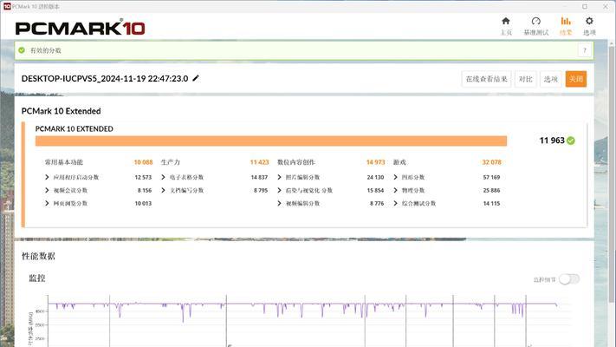The width and height of the screenshot is (616, 347).
Task: Click the question mark help button
Action: pyautogui.click(x=585, y=50)
